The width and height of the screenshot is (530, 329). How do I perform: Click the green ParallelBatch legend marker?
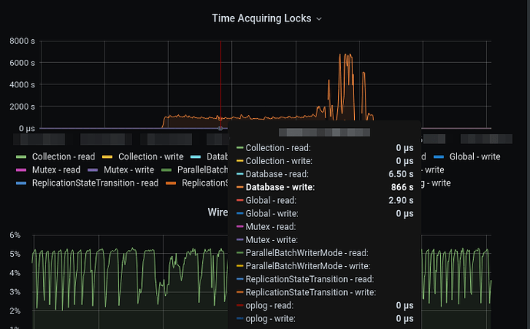coord(167,169)
